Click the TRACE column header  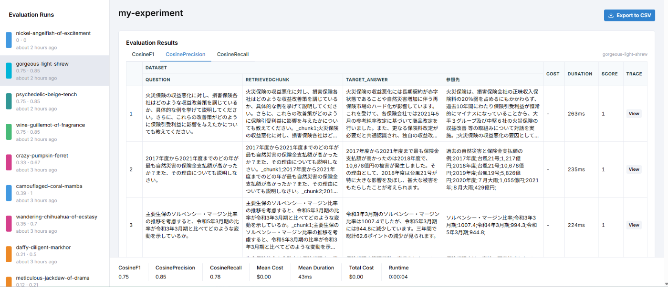(634, 74)
